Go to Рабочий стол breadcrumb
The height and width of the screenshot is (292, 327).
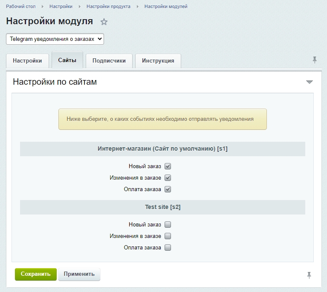(x=20, y=6)
